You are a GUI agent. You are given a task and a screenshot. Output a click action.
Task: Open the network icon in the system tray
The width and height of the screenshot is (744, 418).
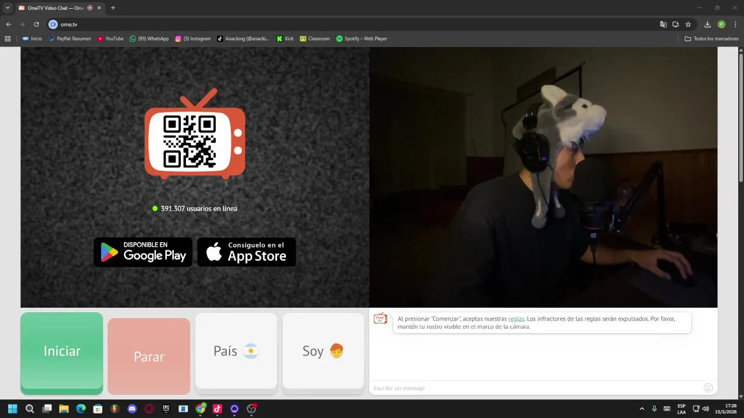click(696, 409)
